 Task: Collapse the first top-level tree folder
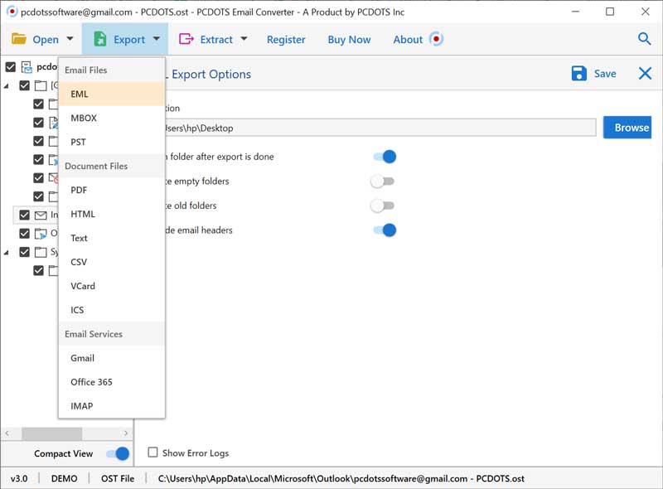7,86
